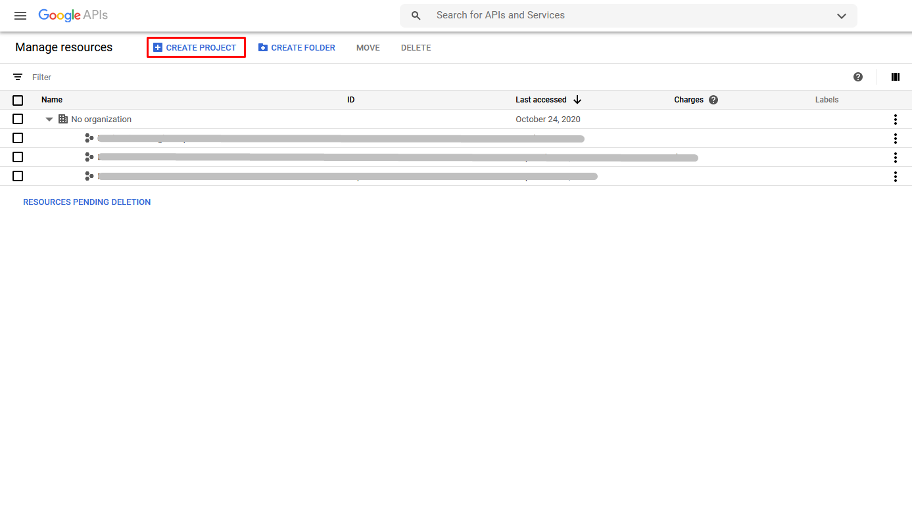Screen dimensions: 912x505
Task: Open RESOURCES PENDING DELETION
Action: (87, 202)
